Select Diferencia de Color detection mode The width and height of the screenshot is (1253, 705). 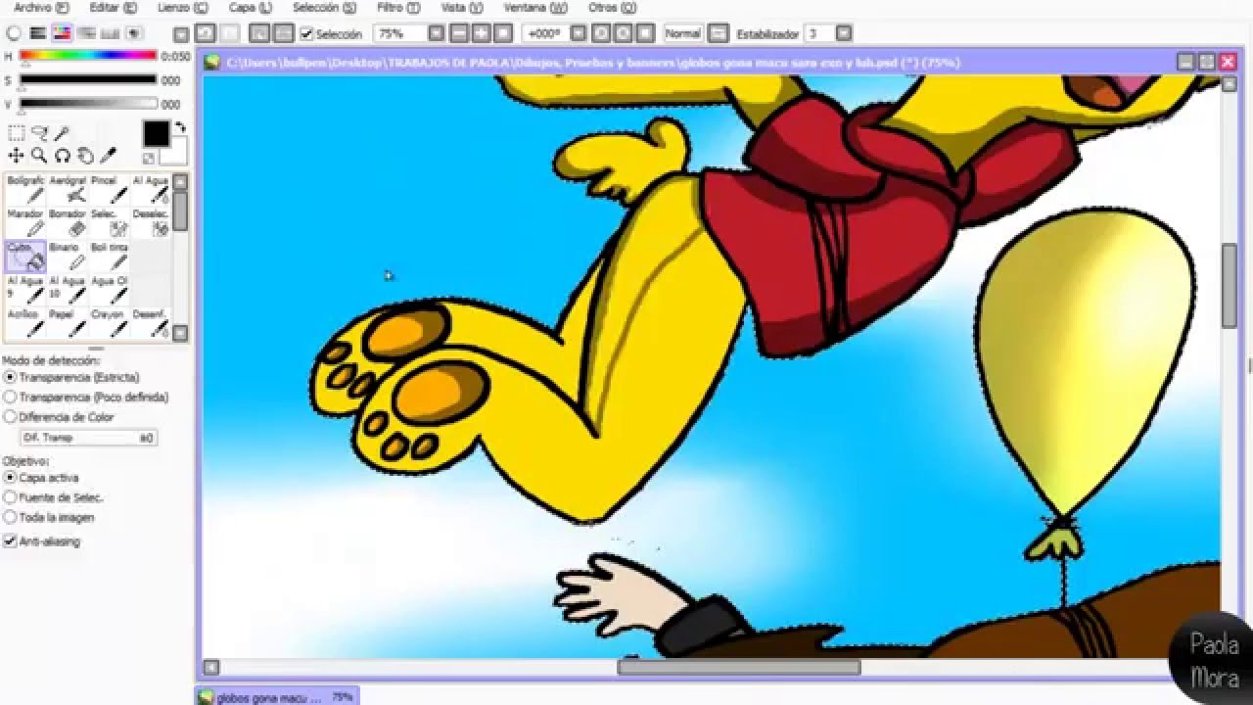coord(60,416)
